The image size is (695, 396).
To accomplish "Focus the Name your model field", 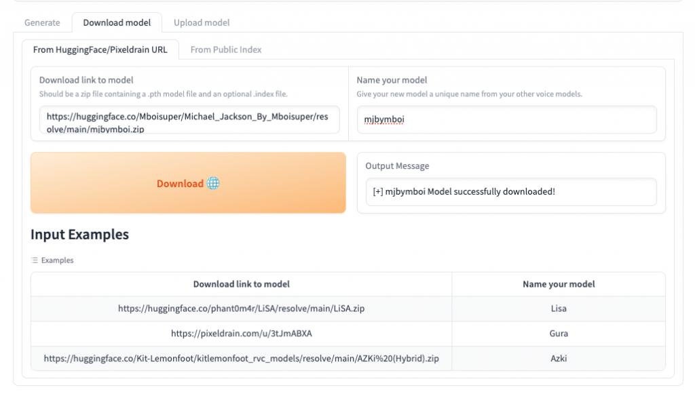I will (x=506, y=119).
